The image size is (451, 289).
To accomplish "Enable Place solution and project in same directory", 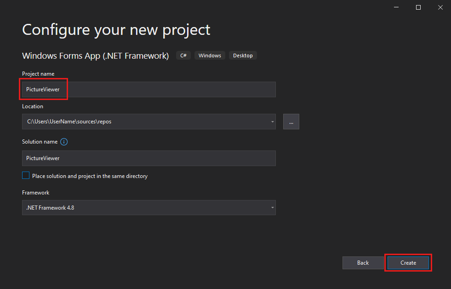I will pyautogui.click(x=26, y=175).
